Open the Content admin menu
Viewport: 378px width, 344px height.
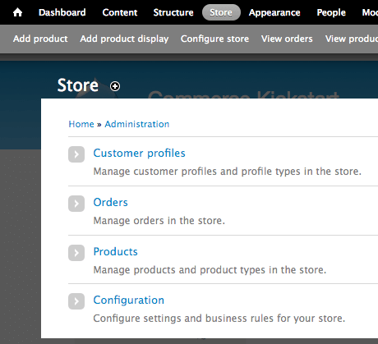click(120, 12)
